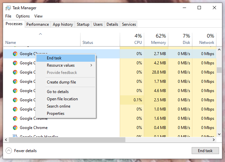Sort by the CPU column header
Image resolution: width=225 pixels, height=162 pixels.
coord(132,40)
